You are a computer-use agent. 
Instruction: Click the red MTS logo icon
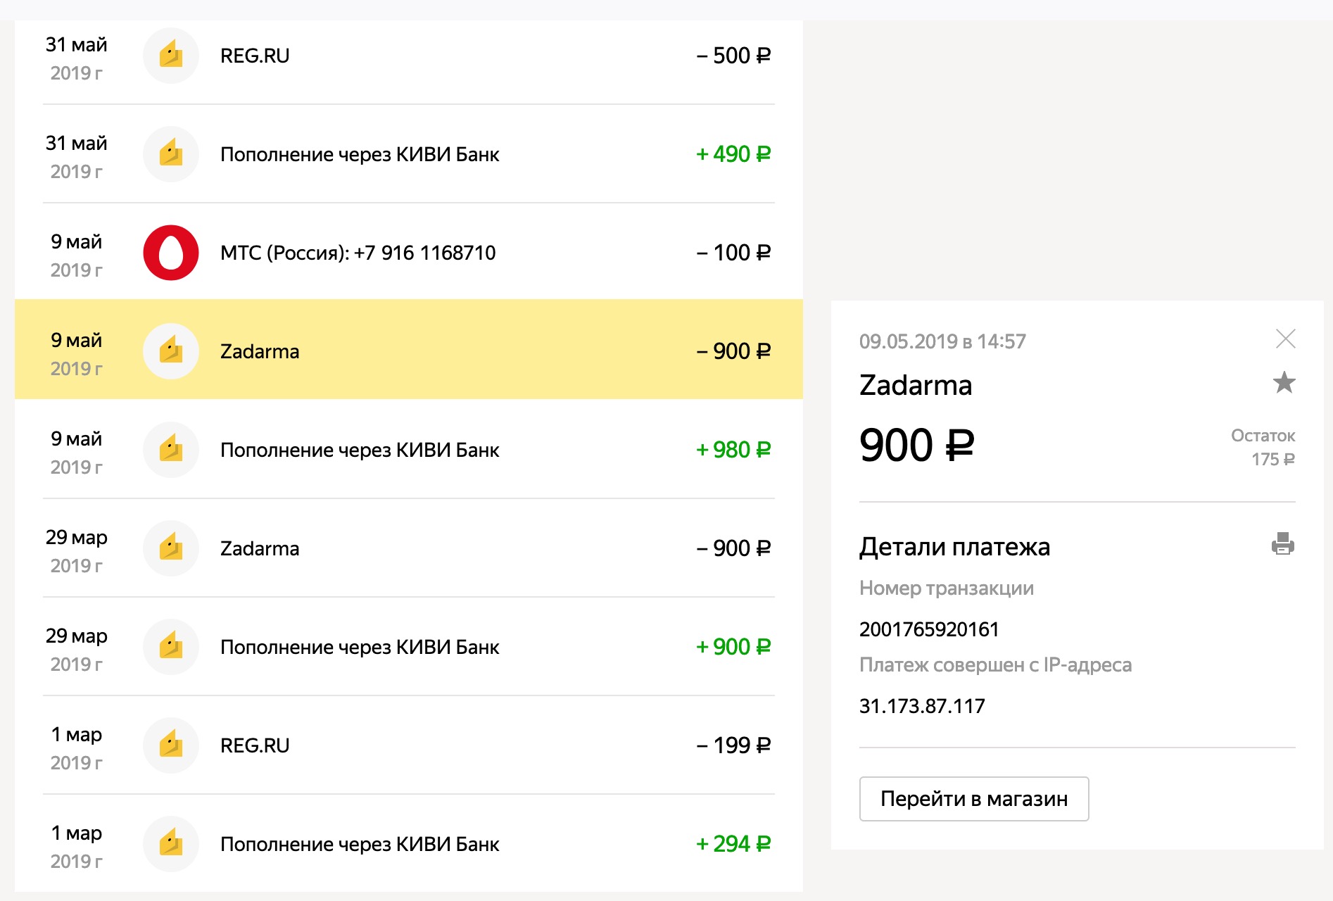click(171, 253)
